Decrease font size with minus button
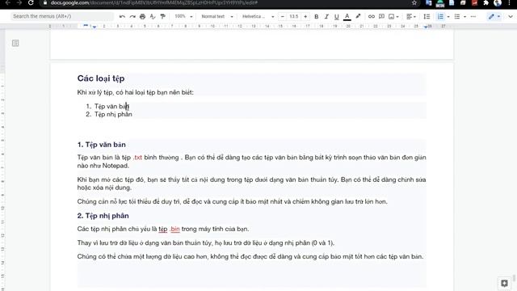This screenshot has width=517, height=291. click(282, 16)
